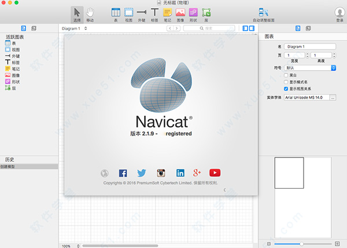Open the Instagram link in splash
The height and width of the screenshot is (248, 347).
coord(161,173)
